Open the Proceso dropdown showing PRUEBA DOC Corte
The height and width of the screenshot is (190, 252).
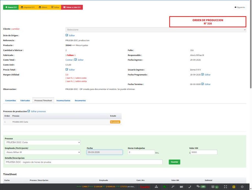pyautogui.click(x=43, y=142)
